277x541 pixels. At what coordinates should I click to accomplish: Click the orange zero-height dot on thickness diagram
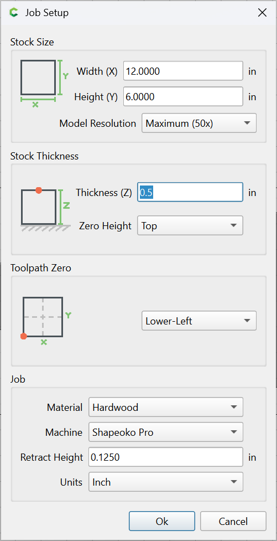(39, 190)
